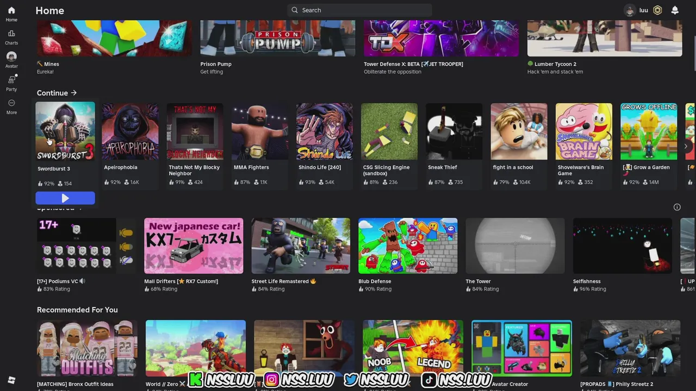This screenshot has height=391, width=696.
Task: Open Philly Streetz 2 thumbnail
Action: (x=630, y=348)
